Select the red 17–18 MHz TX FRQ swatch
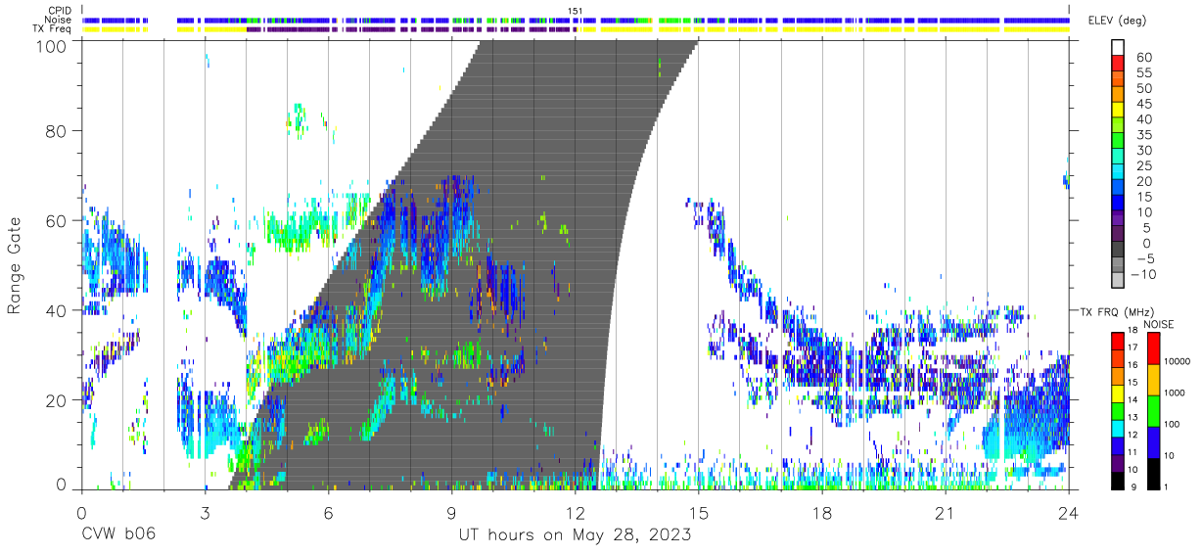 1118,342
